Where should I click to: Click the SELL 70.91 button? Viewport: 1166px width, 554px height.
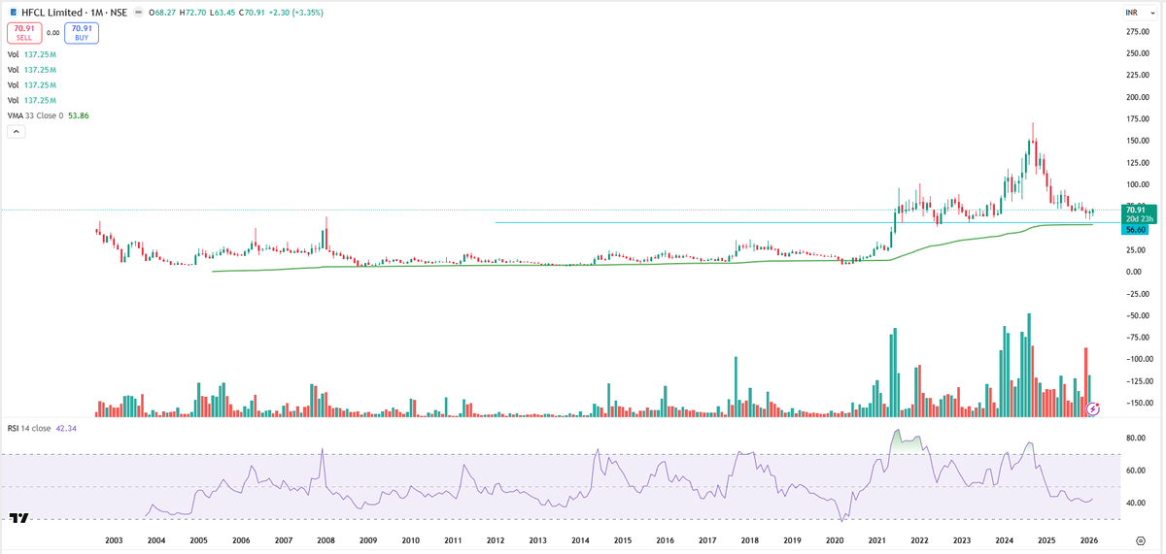point(22,33)
